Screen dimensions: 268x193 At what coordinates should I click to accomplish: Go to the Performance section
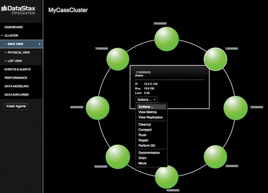(x=16, y=78)
